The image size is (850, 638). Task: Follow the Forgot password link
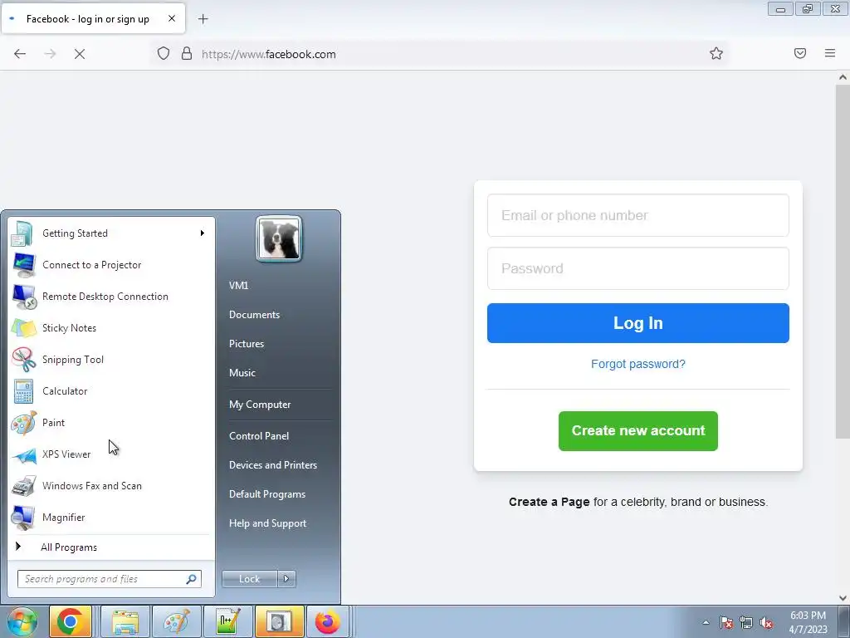(x=638, y=364)
